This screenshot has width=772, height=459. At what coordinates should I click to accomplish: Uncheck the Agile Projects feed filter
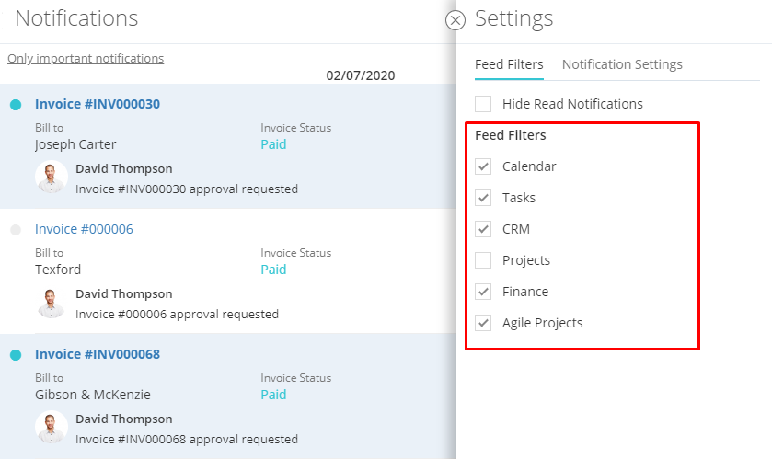point(483,323)
